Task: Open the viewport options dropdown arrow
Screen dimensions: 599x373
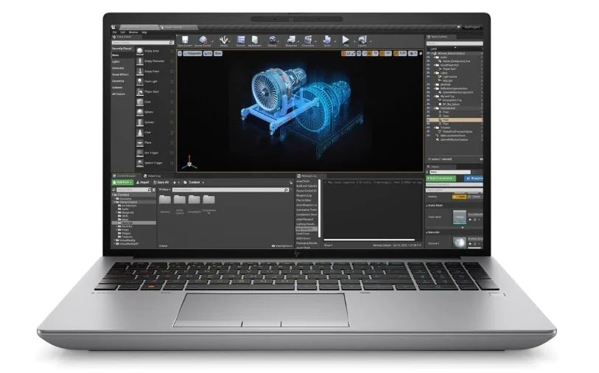Action: [x=180, y=54]
